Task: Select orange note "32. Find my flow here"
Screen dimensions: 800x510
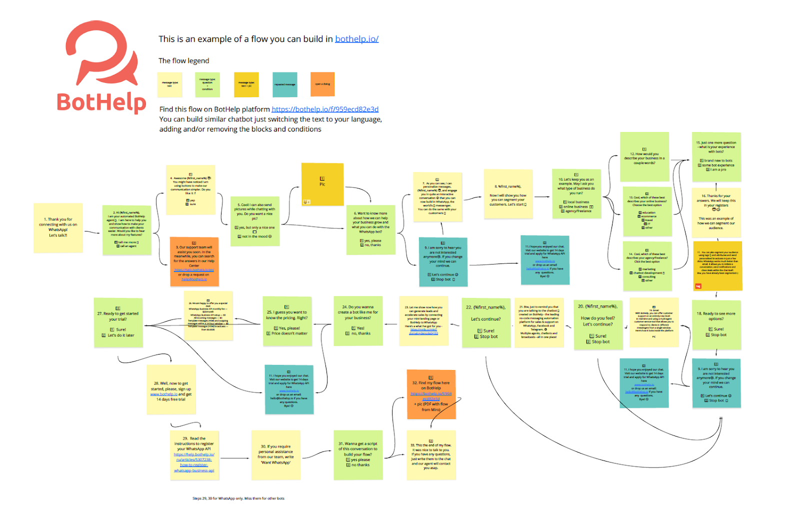Action: click(x=431, y=394)
